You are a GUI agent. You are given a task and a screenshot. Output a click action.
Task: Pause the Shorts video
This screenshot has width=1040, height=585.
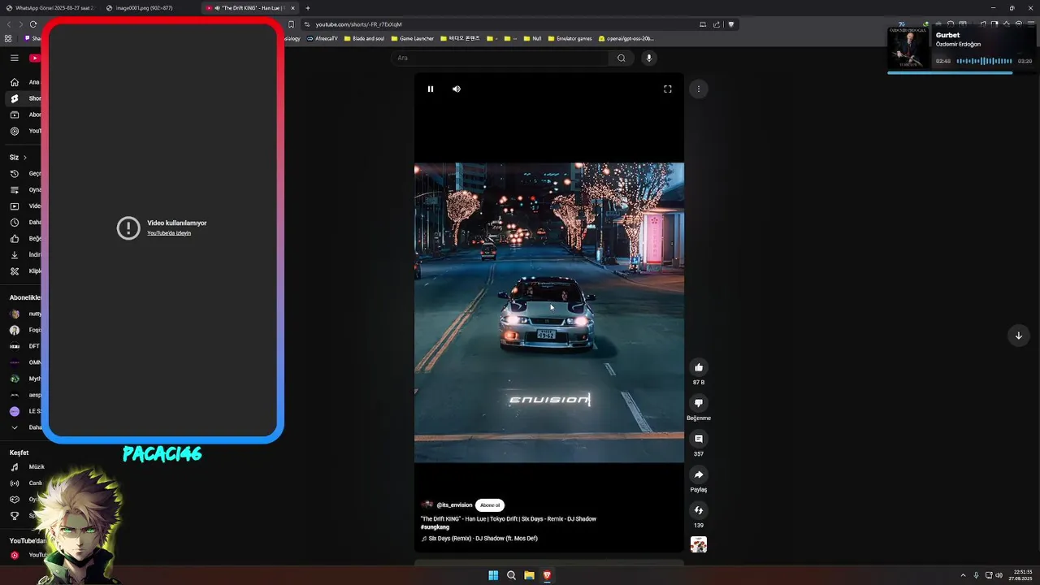click(x=431, y=89)
